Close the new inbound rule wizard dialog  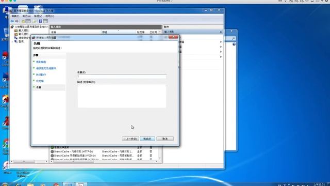point(173,37)
